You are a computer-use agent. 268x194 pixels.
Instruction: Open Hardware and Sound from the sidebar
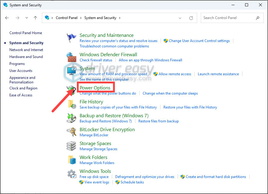coord(26,57)
